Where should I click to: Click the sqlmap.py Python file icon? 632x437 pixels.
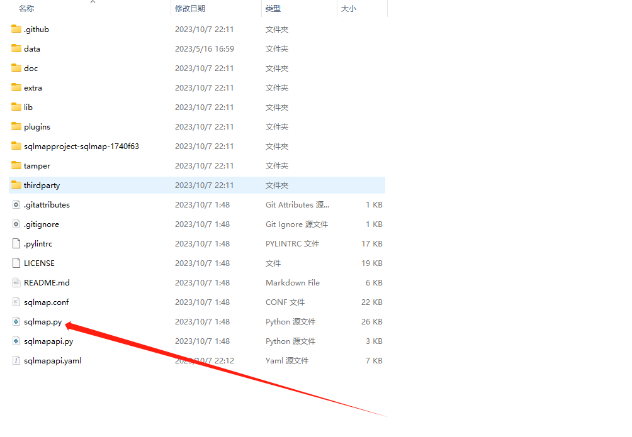pyautogui.click(x=16, y=321)
